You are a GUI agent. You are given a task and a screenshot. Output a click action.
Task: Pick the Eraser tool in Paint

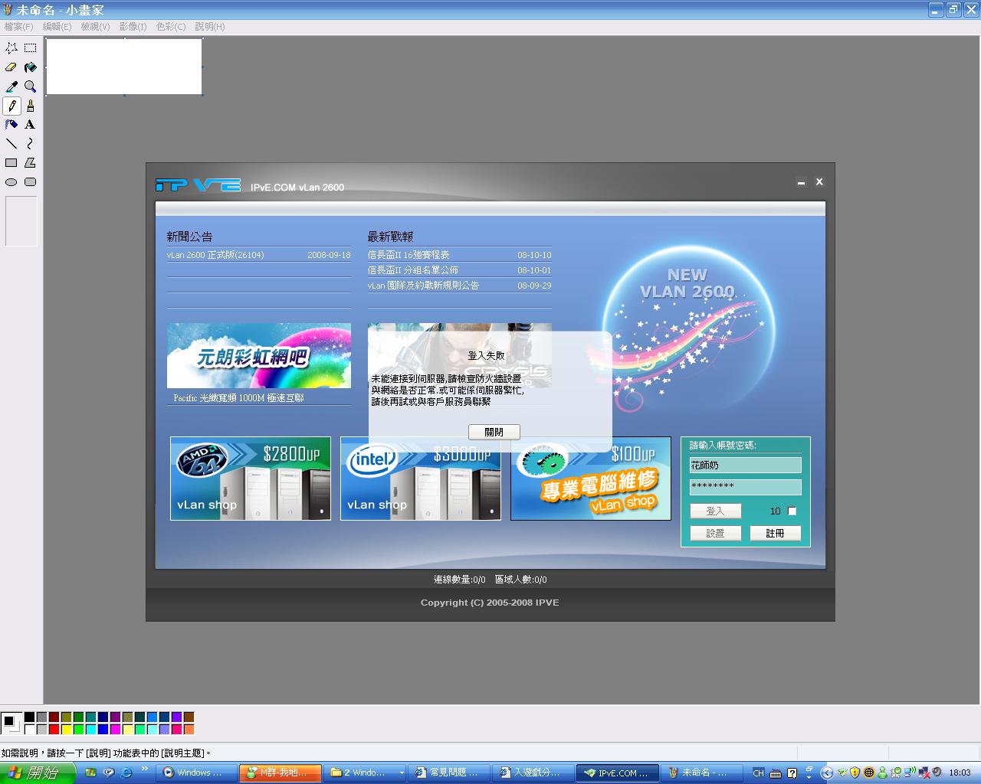11,67
